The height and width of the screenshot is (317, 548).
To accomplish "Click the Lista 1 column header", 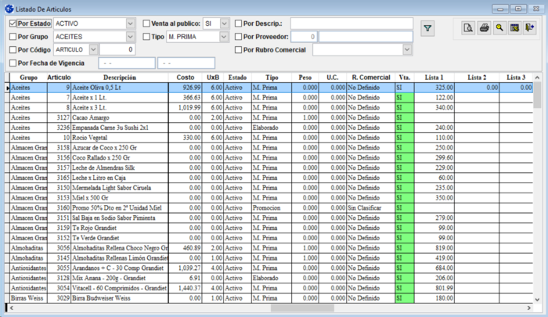I will pos(434,77).
